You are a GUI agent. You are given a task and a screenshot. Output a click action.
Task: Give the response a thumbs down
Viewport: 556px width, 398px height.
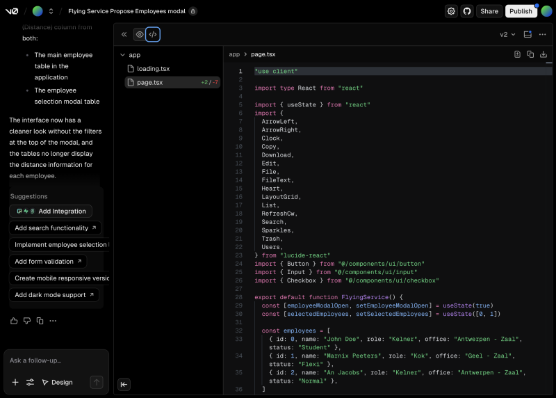(27, 321)
